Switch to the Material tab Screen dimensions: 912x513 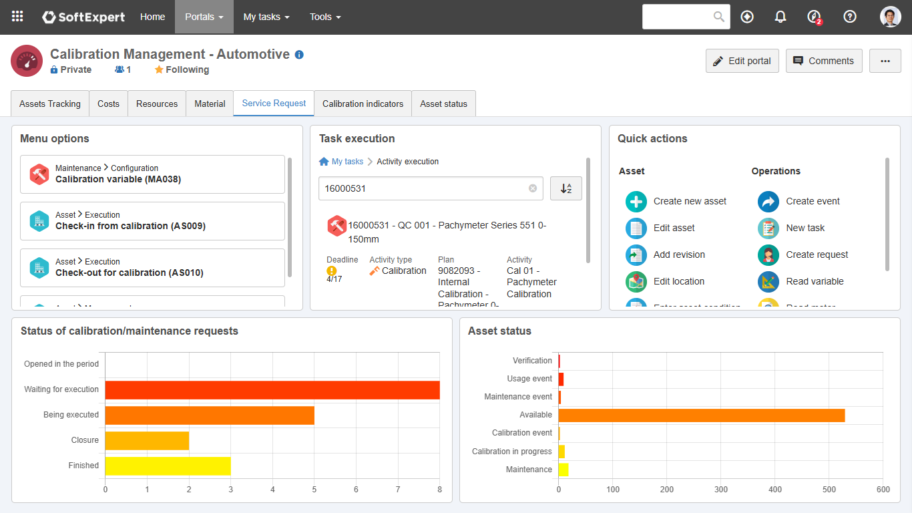[210, 104]
